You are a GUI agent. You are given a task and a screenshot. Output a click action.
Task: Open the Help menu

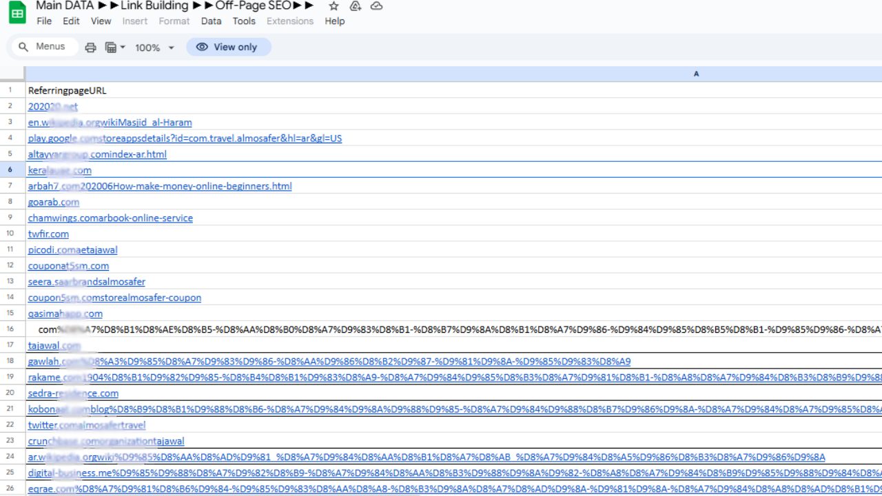[x=334, y=21]
